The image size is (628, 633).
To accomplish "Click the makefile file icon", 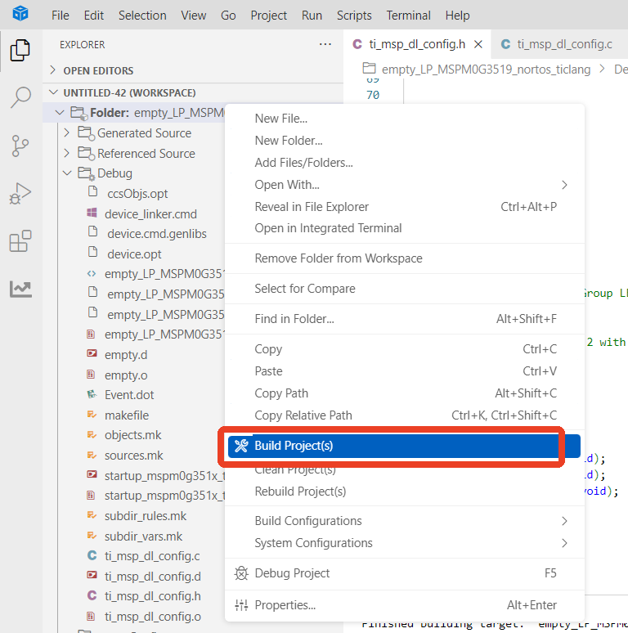I will [x=92, y=414].
